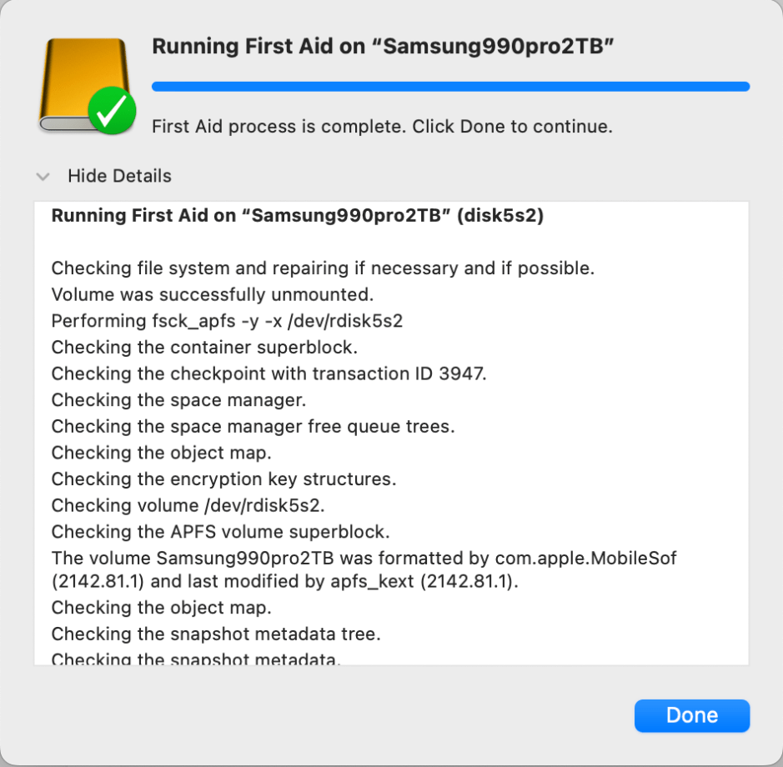The width and height of the screenshot is (783, 767).
Task: Click the line with transaction ID 3947
Action: 269,373
